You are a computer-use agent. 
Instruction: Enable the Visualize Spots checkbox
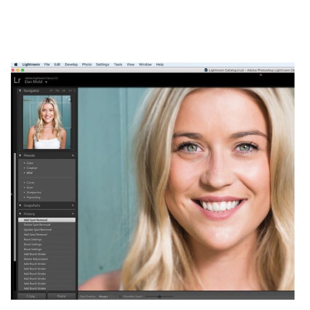120,297
